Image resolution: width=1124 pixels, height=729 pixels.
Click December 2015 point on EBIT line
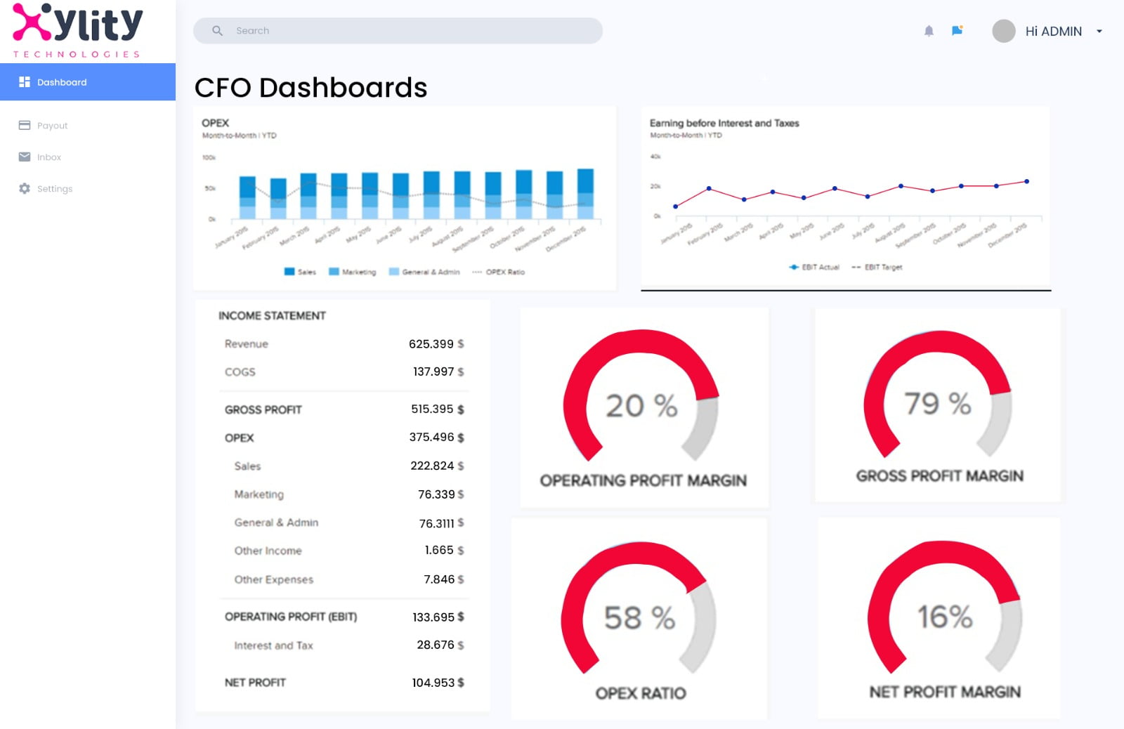pyautogui.click(x=1026, y=181)
